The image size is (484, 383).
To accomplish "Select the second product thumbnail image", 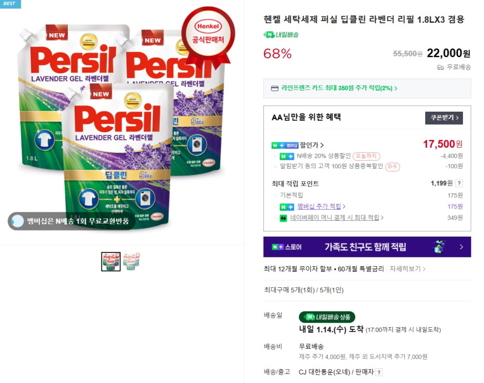I will click(x=132, y=262).
